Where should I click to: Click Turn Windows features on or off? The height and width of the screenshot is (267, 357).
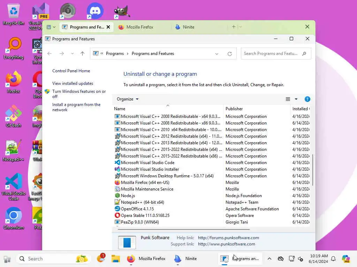79,94
